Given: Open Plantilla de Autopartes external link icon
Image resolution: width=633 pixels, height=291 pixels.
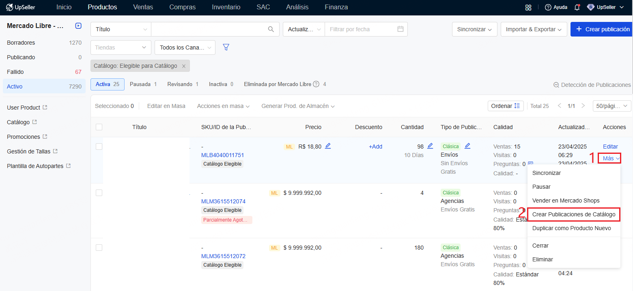Looking at the screenshot, I should point(69,166).
